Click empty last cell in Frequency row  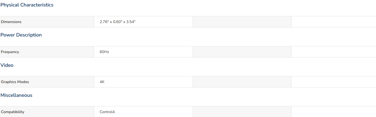[x=334, y=52]
